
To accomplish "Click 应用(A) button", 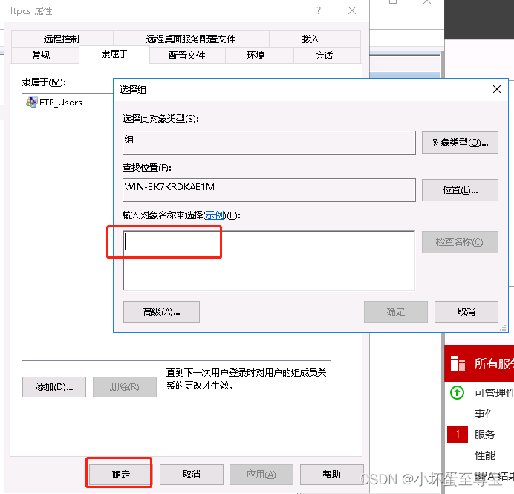I will click(x=261, y=475).
